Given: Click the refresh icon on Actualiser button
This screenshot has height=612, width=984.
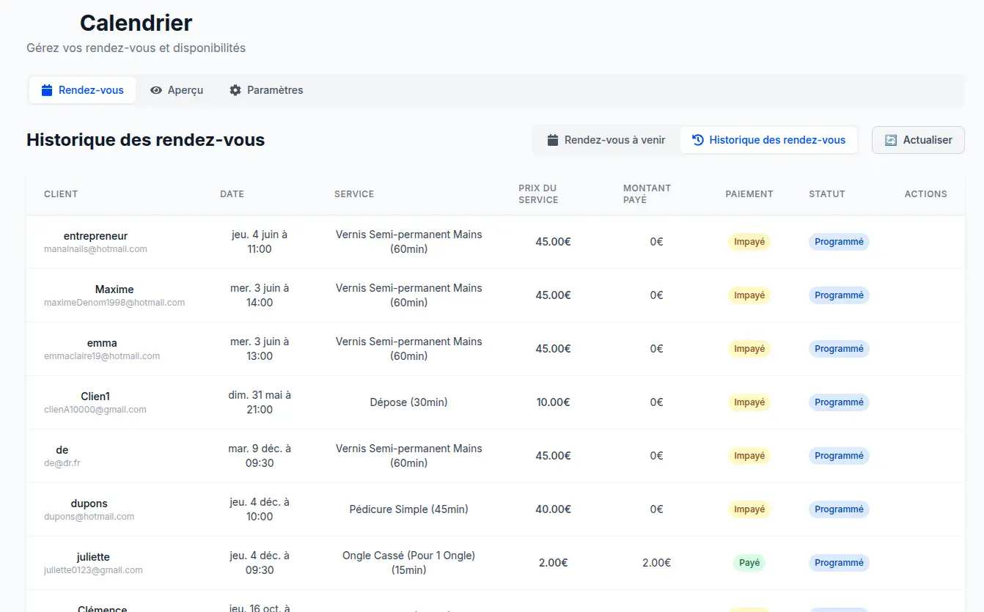Looking at the screenshot, I should [891, 140].
